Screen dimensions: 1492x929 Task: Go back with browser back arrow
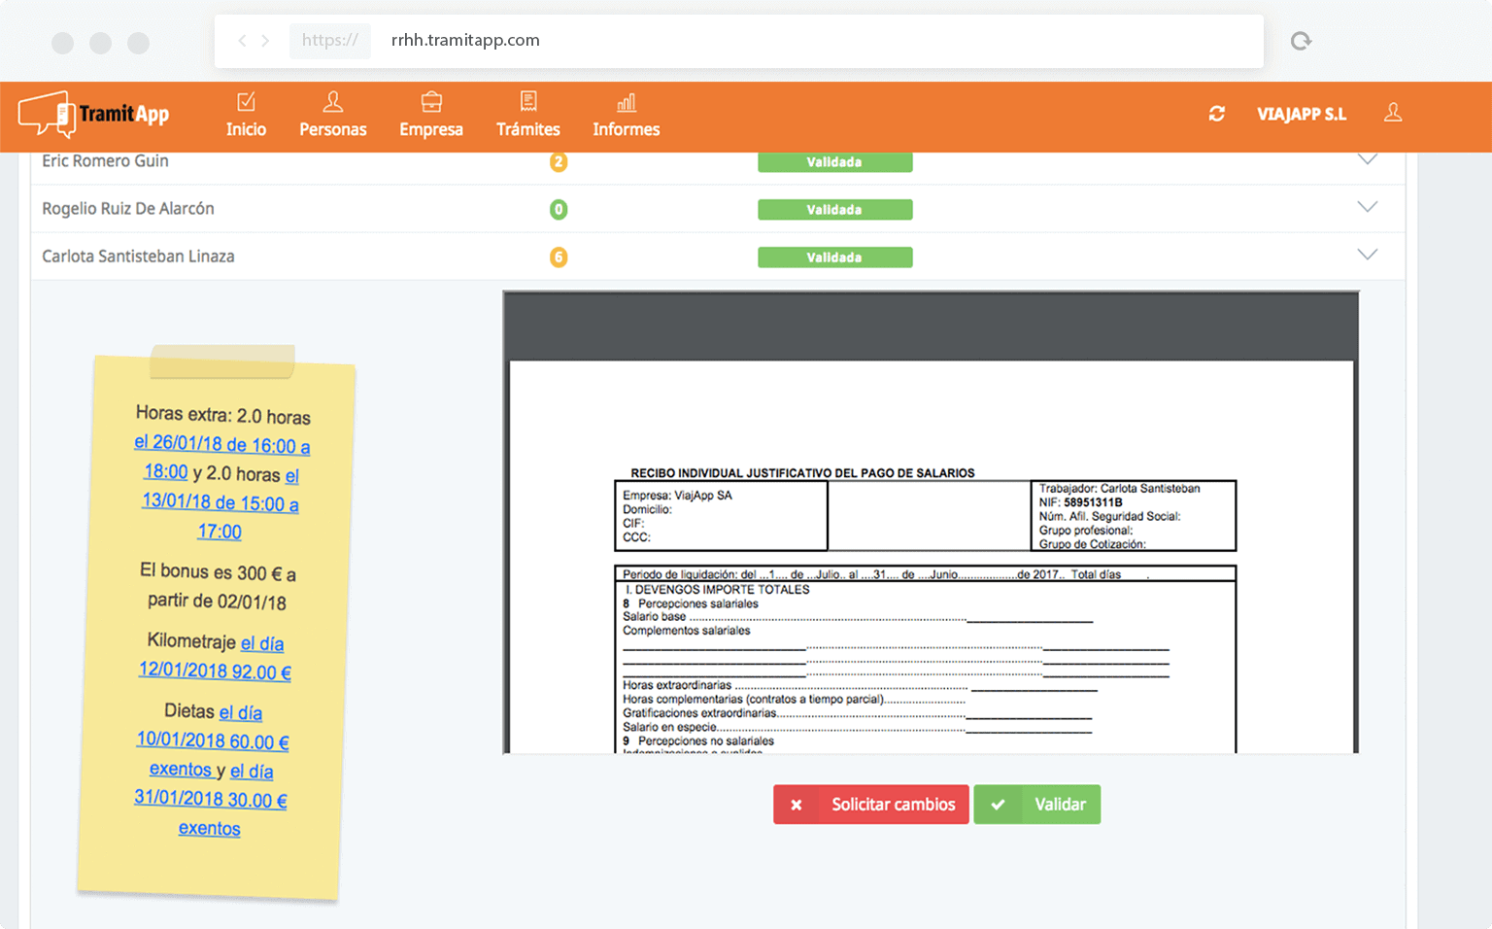click(242, 41)
